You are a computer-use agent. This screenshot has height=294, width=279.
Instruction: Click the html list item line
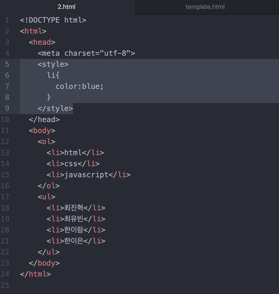[75, 153]
